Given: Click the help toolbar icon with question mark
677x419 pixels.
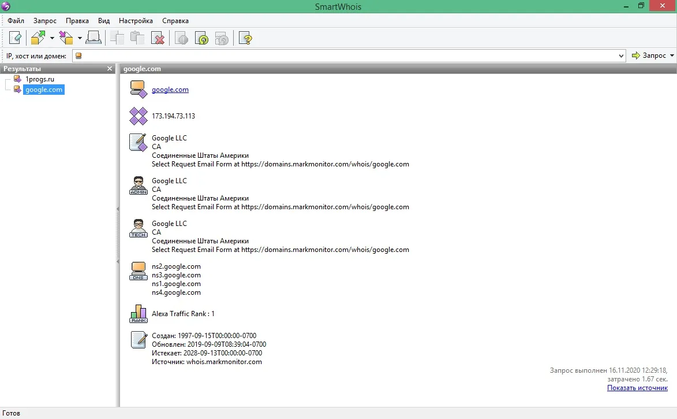Looking at the screenshot, I should pyautogui.click(x=246, y=38).
